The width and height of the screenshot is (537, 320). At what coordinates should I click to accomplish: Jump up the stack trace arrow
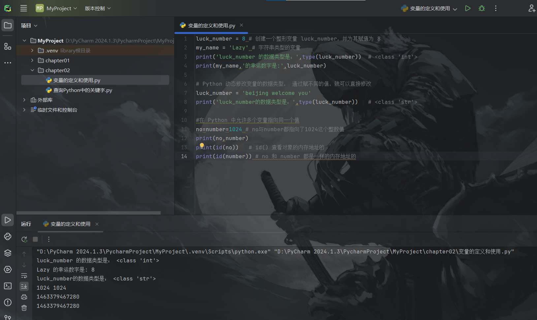click(24, 254)
